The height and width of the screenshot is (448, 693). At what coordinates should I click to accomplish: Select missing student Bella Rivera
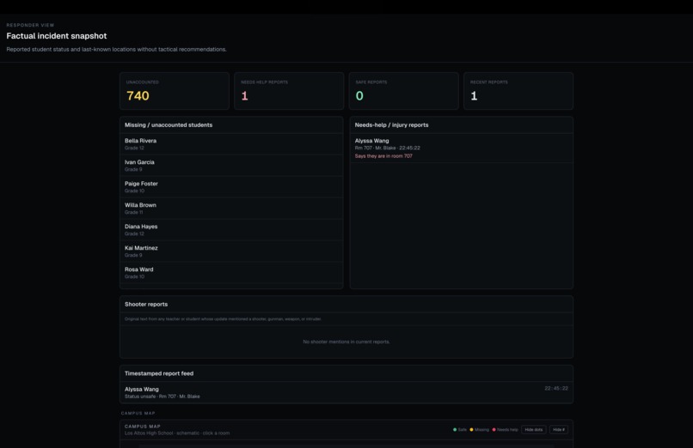[x=231, y=144]
